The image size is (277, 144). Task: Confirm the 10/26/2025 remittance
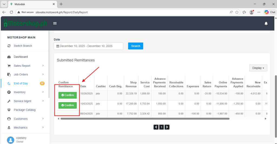tap(68, 95)
